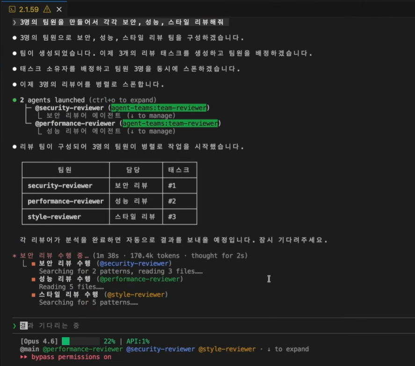Click the green status dot beside '2 agents launched'

click(x=15, y=100)
